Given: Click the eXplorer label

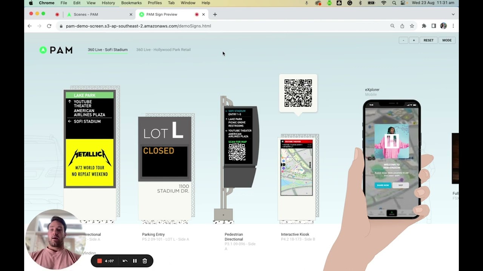Looking at the screenshot, I should 372,90.
